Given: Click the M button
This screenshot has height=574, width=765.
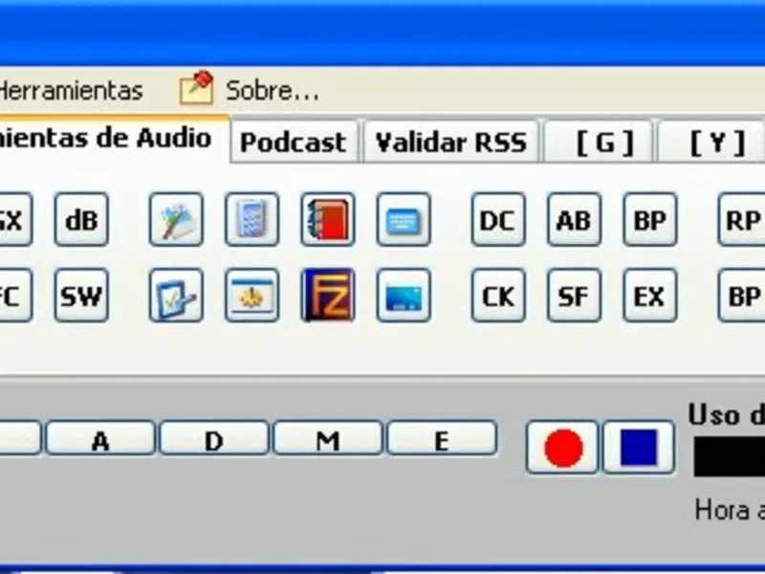Looking at the screenshot, I should point(328,438).
